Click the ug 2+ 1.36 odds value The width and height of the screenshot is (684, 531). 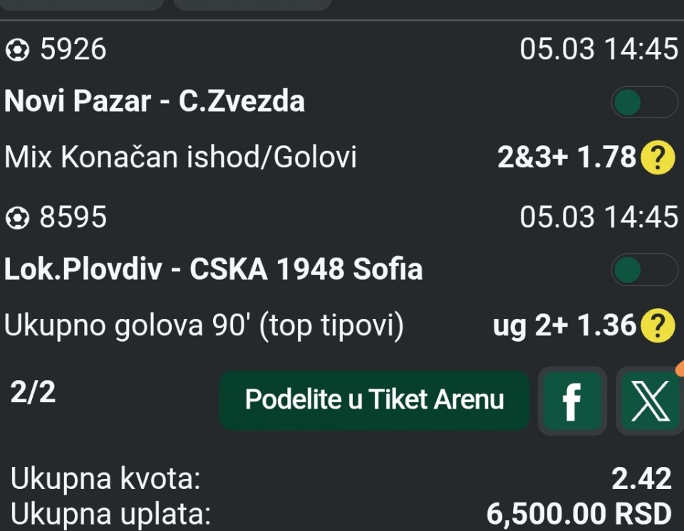pos(564,326)
